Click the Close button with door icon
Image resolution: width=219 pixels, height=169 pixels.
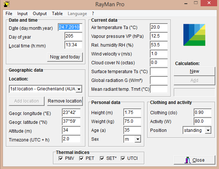[194, 160]
